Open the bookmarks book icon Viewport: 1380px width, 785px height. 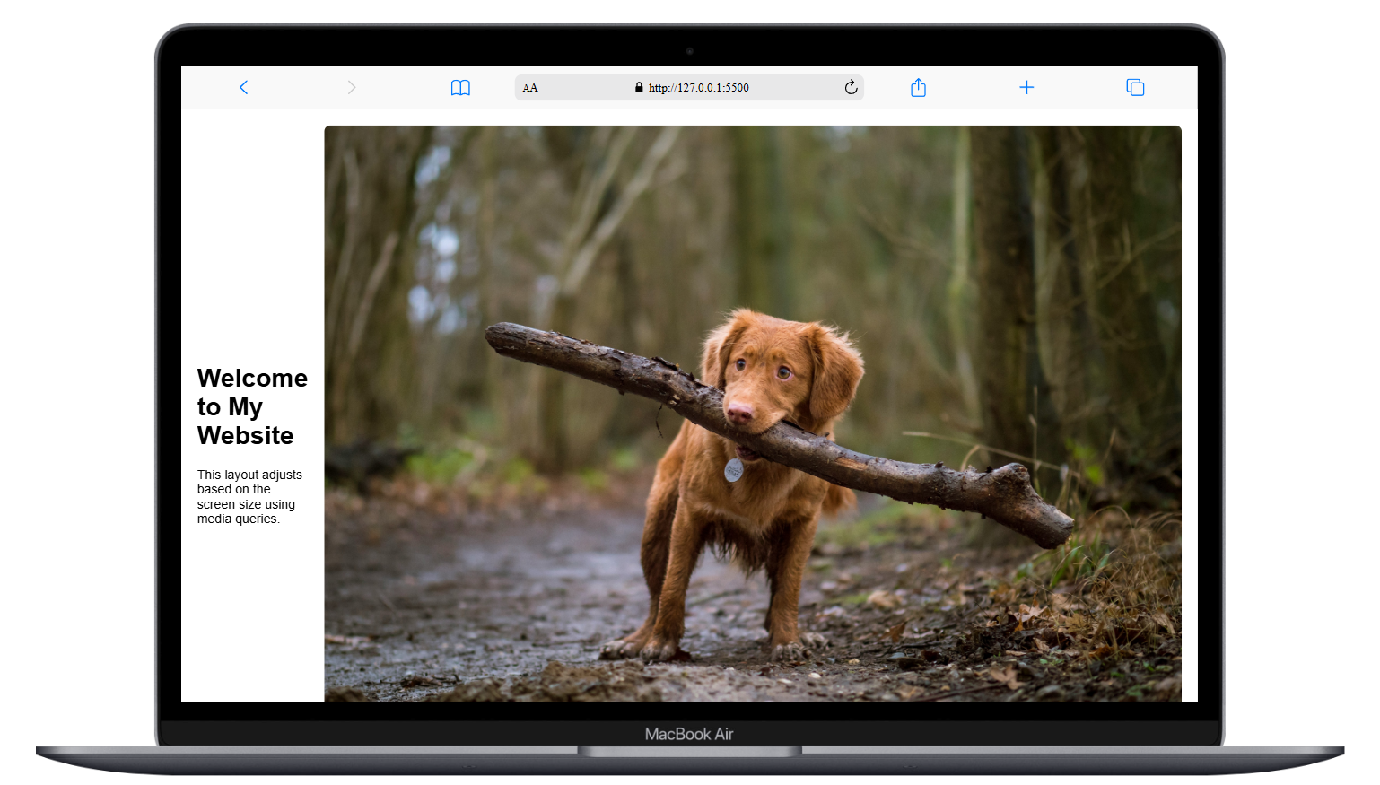[x=460, y=87]
